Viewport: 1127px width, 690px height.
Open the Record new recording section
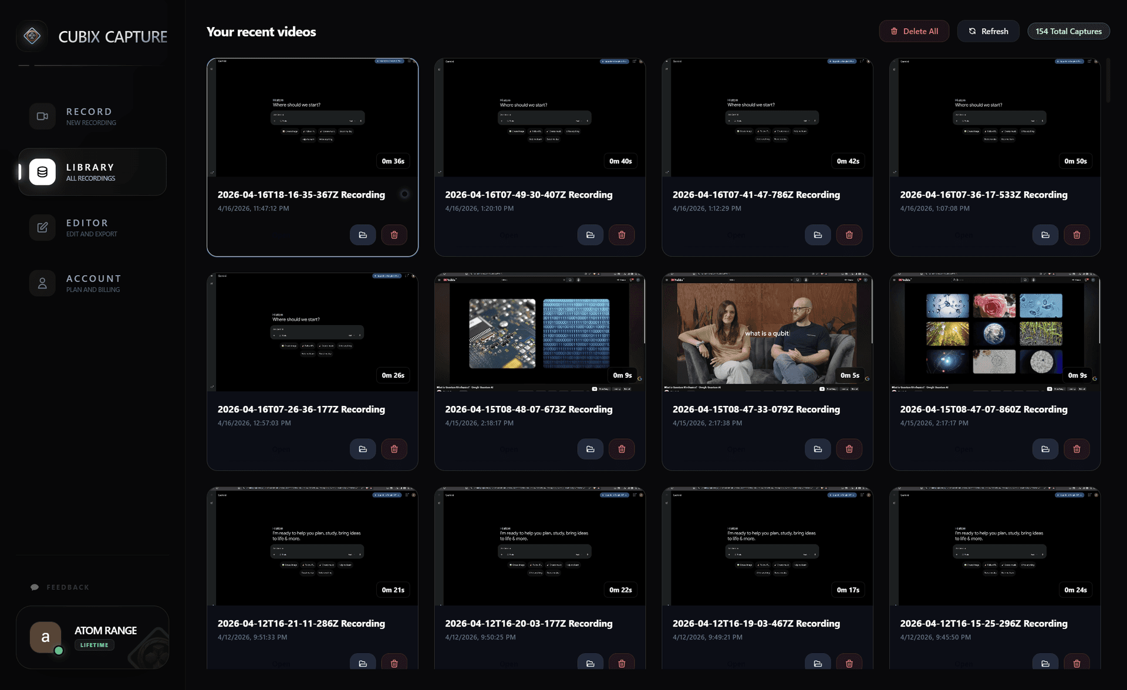click(x=92, y=116)
